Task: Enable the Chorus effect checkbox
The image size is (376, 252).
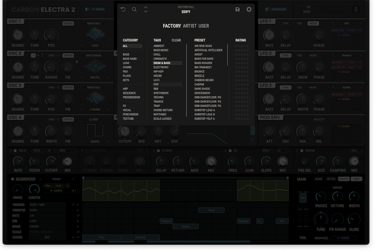Action: [158, 150]
